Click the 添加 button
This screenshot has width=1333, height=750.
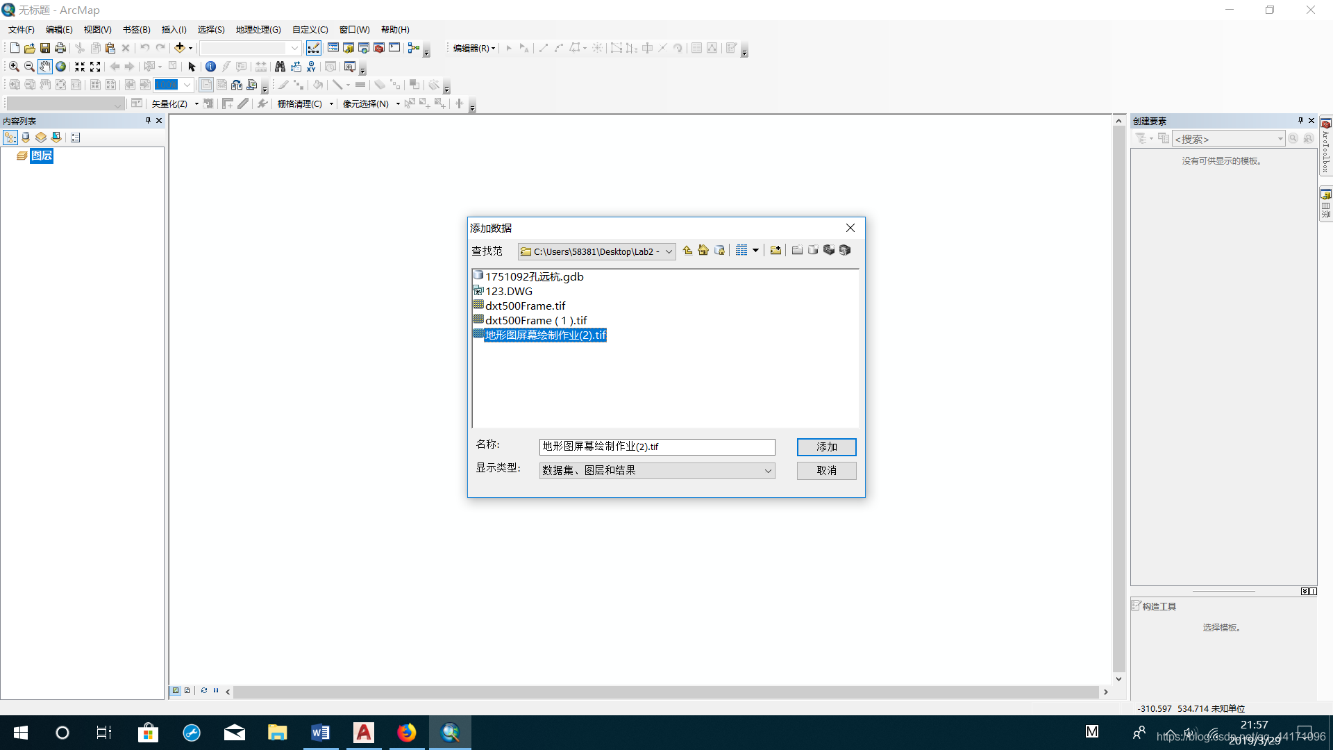[826, 447]
